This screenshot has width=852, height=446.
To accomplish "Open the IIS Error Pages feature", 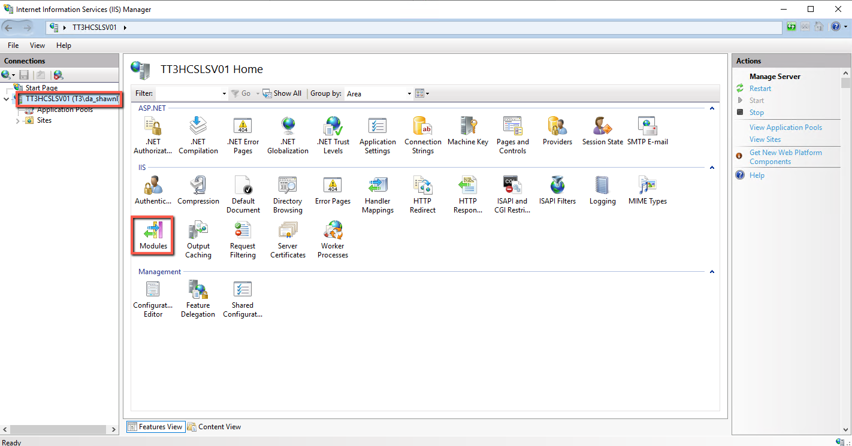I will coord(333,190).
